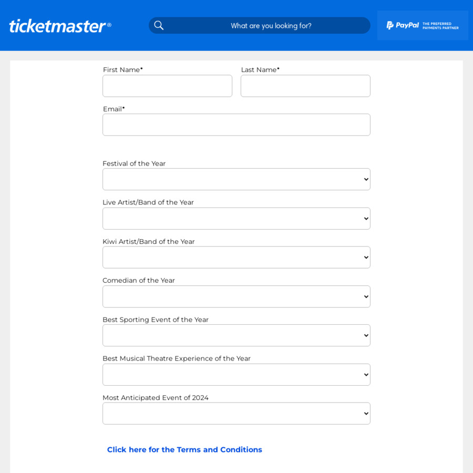This screenshot has width=473, height=473.
Task: Open the Live Artist/Band of the Year dropdown
Action: (236, 218)
